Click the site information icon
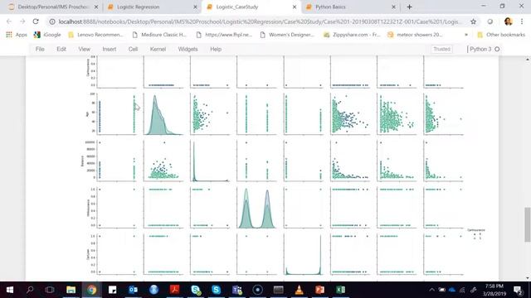This screenshot has height=298, width=531. [52, 22]
